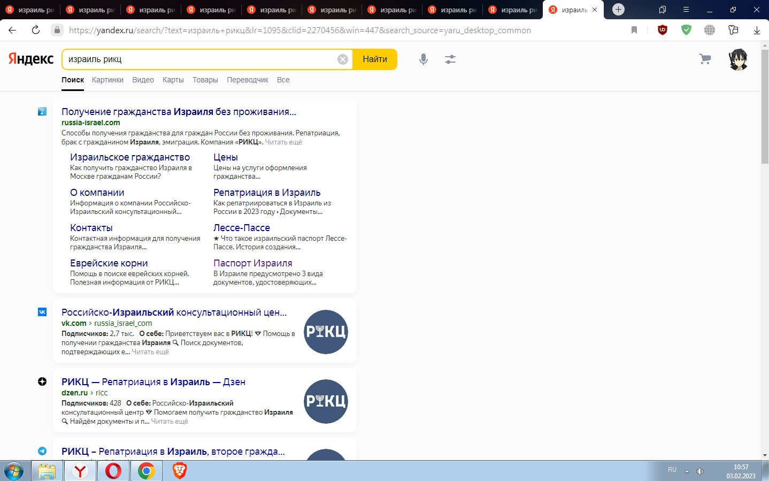
Task: Click the VK favicon next to result
Action: pyautogui.click(x=42, y=312)
